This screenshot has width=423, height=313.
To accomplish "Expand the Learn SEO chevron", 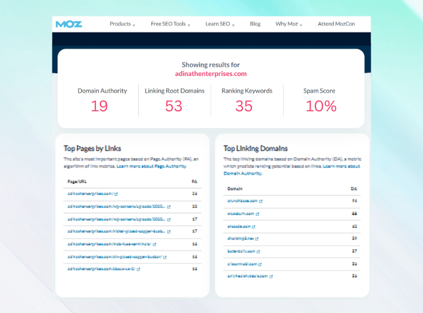I will tap(234, 25).
